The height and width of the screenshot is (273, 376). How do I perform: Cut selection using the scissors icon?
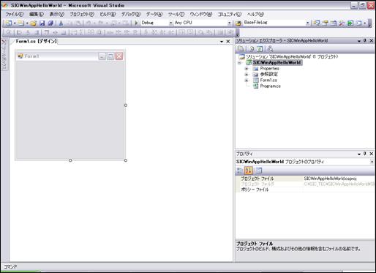click(61, 23)
